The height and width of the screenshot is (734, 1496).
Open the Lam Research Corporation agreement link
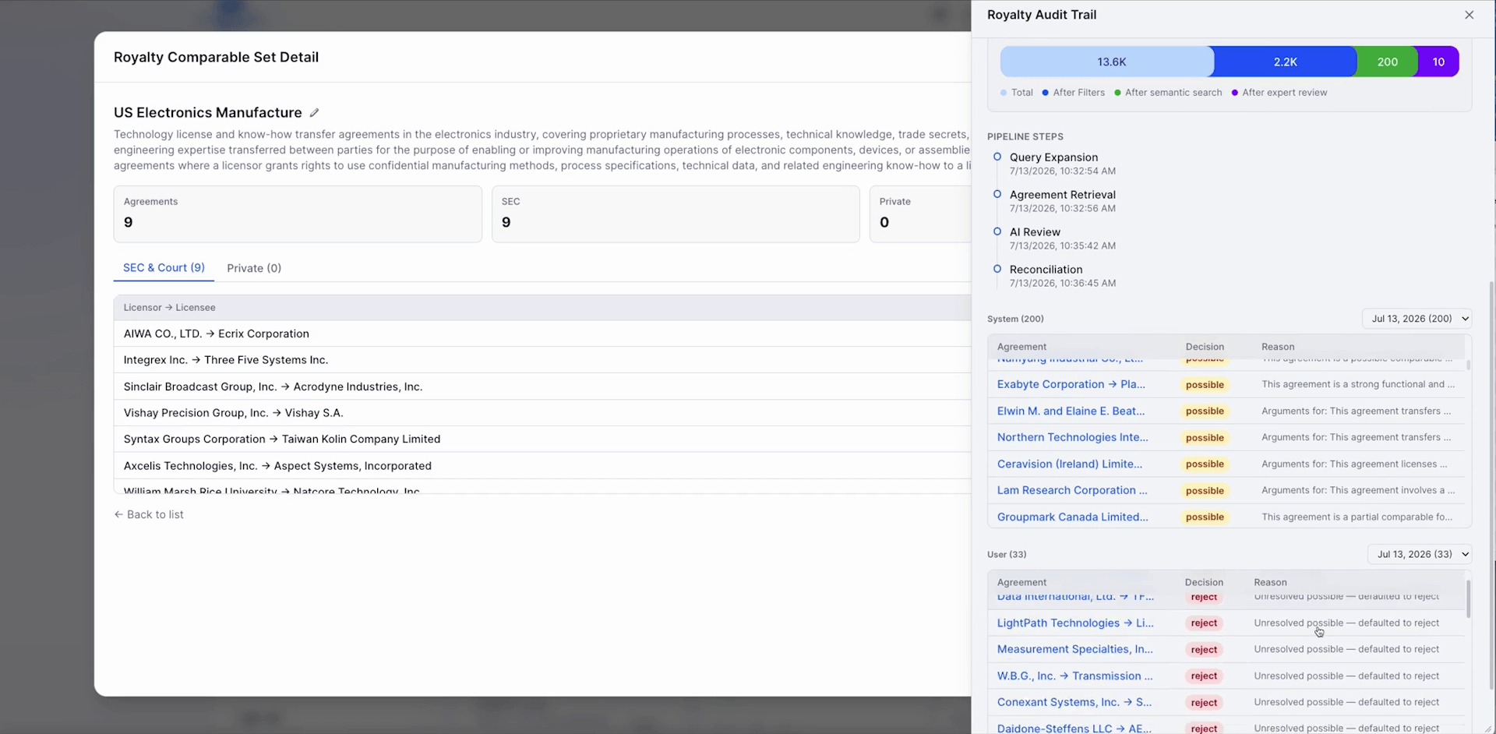[x=1072, y=490]
